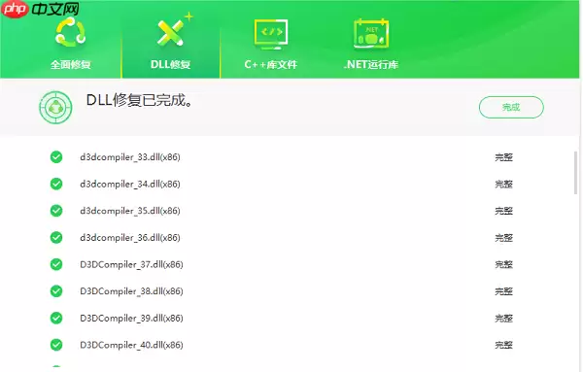Switch to the 全面修复 tab label
Screen dimensions: 583x372
click(71, 65)
